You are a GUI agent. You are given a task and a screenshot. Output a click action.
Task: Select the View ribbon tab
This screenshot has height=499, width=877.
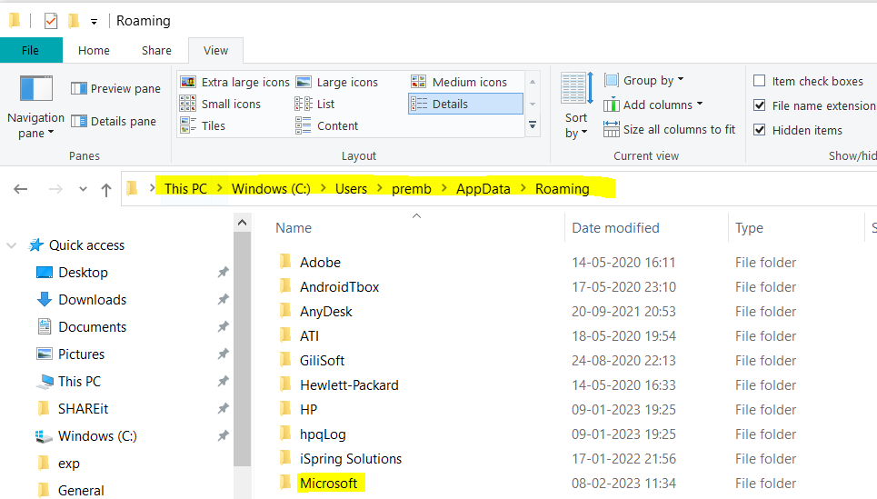[216, 50]
